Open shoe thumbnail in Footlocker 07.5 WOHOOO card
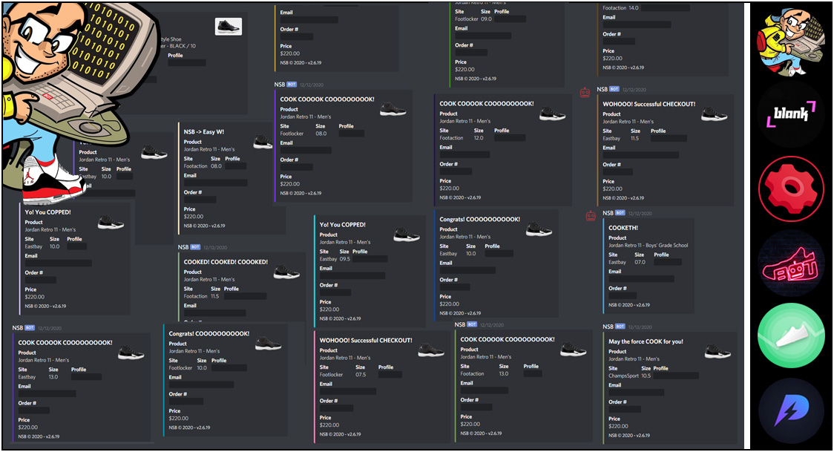Screen dimensions: 834x452 431,350
